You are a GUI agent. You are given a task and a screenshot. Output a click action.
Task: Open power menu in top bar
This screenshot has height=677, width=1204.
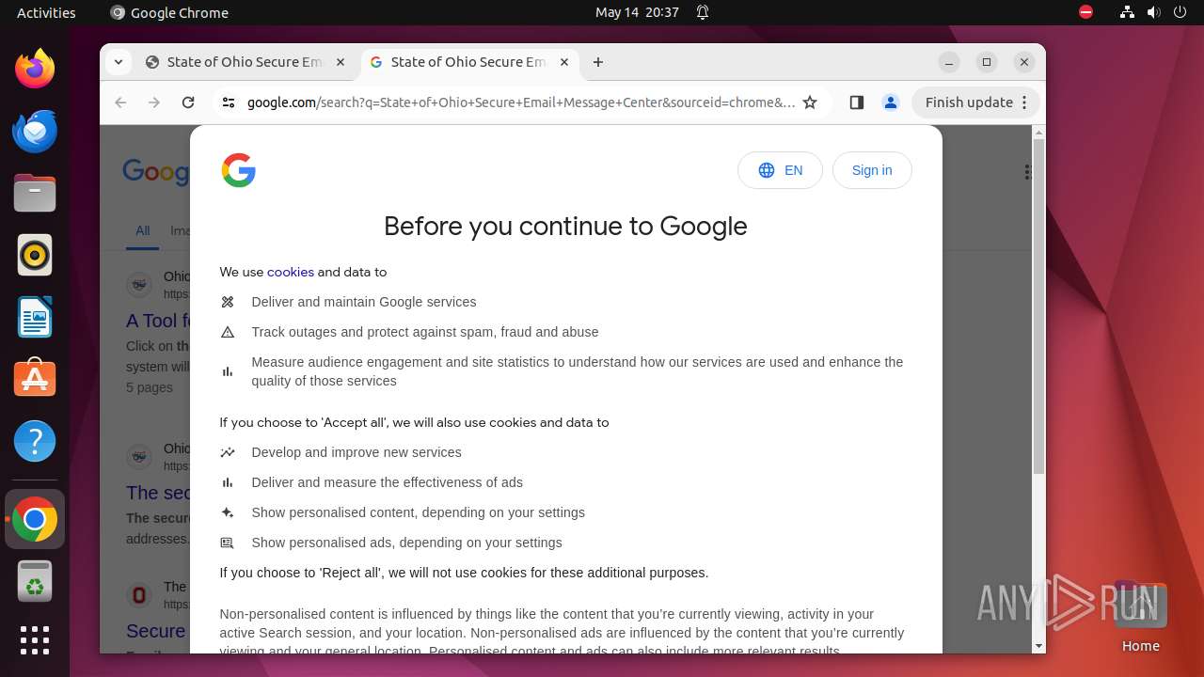click(x=1180, y=12)
